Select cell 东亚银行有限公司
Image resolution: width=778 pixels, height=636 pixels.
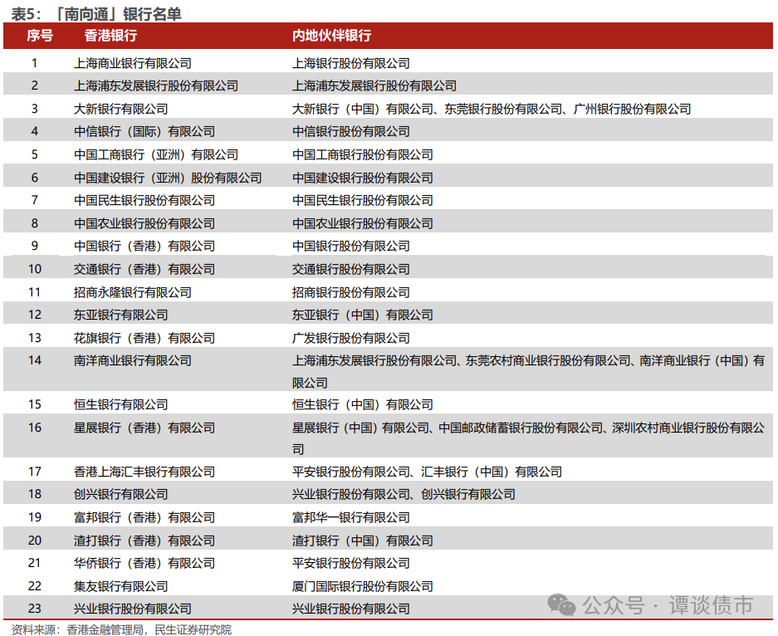point(121,315)
